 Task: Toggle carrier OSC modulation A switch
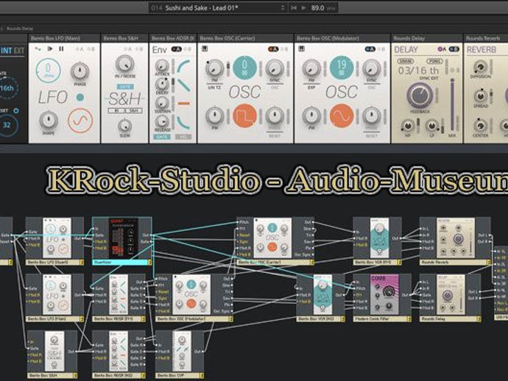point(273,49)
